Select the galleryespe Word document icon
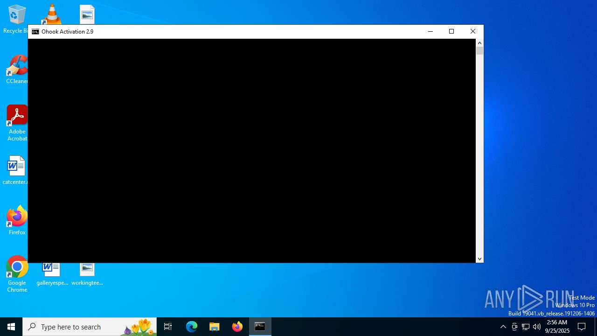Screen dimensions: 597x336 [52, 274]
